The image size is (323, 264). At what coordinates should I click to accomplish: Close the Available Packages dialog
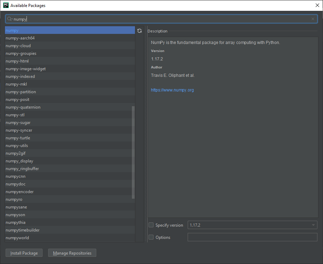(x=317, y=5)
